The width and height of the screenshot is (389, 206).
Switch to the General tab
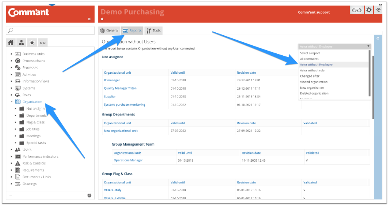point(109,30)
